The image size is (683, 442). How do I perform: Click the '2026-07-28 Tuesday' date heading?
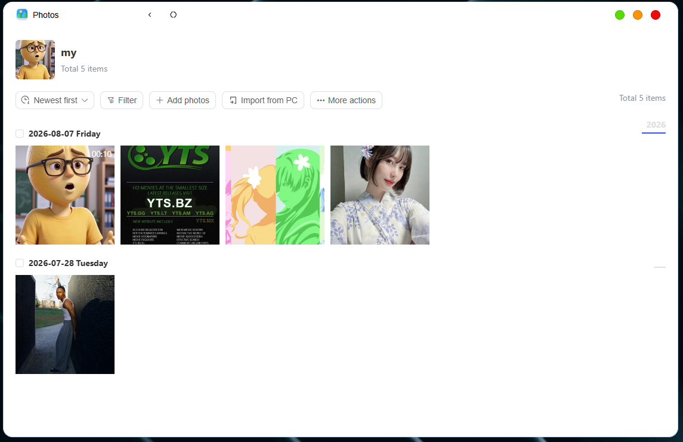[69, 263]
